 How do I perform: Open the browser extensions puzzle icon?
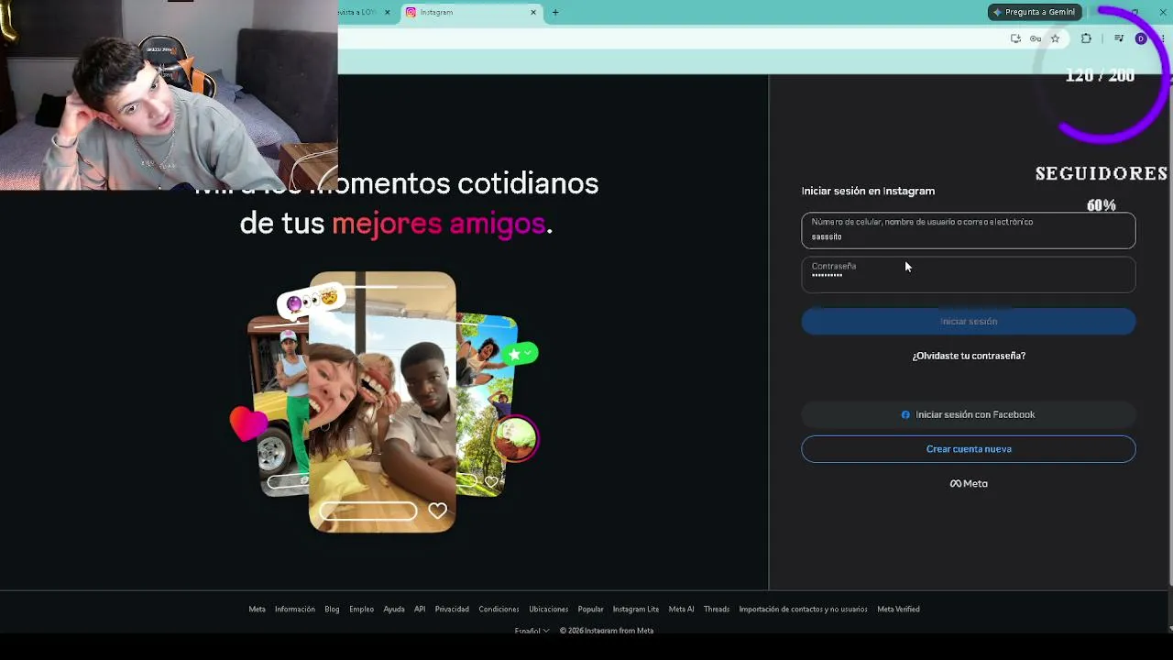point(1086,38)
